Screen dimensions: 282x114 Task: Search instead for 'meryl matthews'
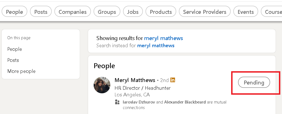click(x=156, y=46)
